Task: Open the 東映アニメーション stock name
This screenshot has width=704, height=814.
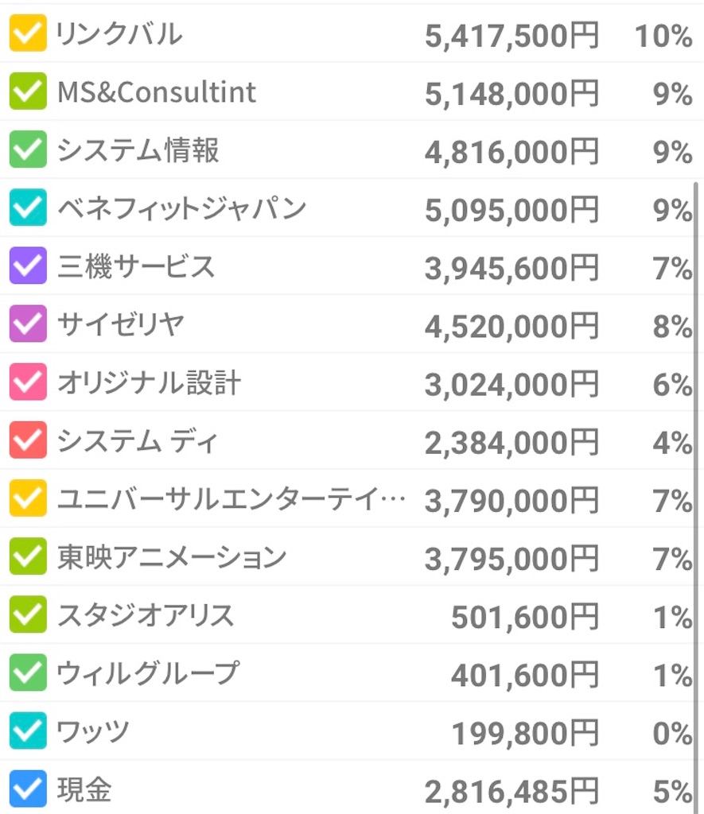Action: [172, 557]
